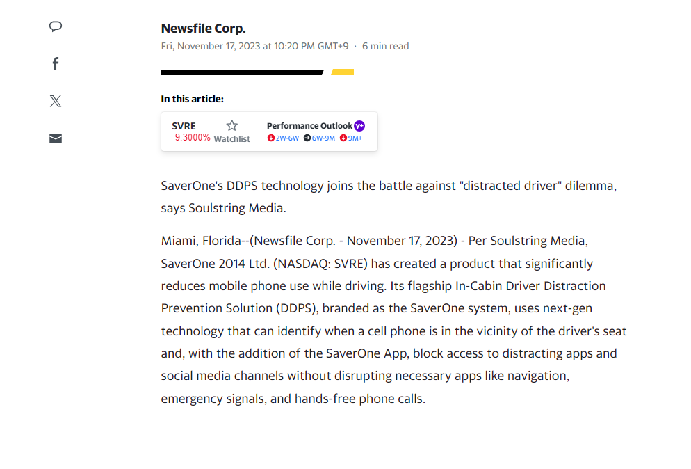
Task: Open the 9M+ performance outlook
Action: pos(355,138)
